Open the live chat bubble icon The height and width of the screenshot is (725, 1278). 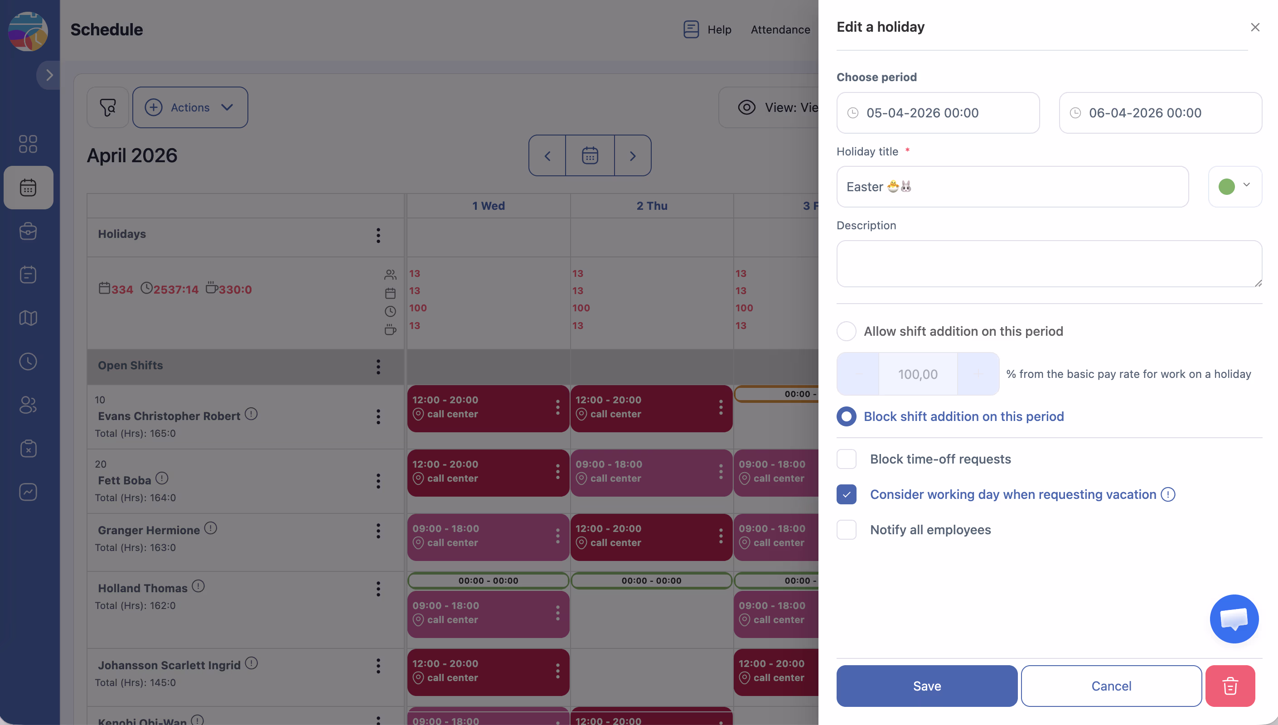(x=1234, y=619)
